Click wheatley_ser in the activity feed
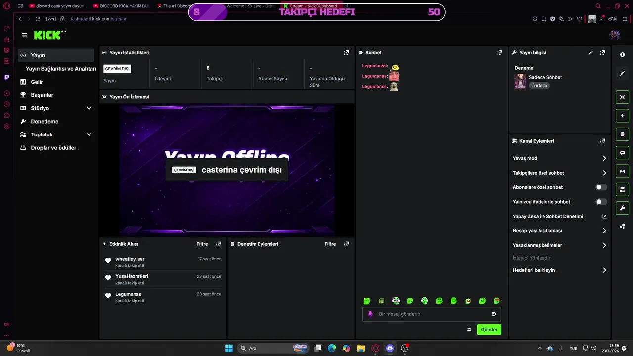Viewport: 633px width, 356px height. point(130,259)
